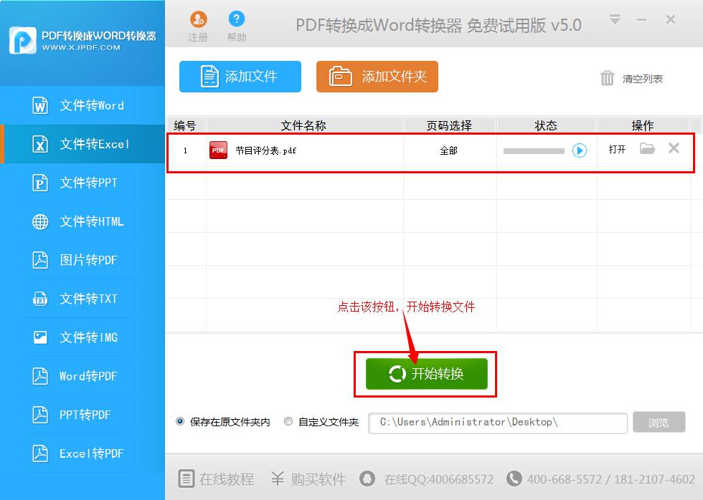Click the 添加文件 button
This screenshot has height=500, width=703.
click(240, 77)
